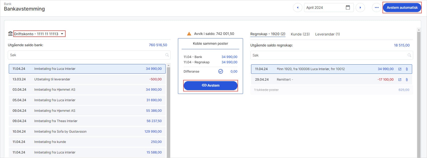The width and height of the screenshot is (427, 158).
Task: Expand the Driftskonto account dropdown
Action: (x=62, y=34)
